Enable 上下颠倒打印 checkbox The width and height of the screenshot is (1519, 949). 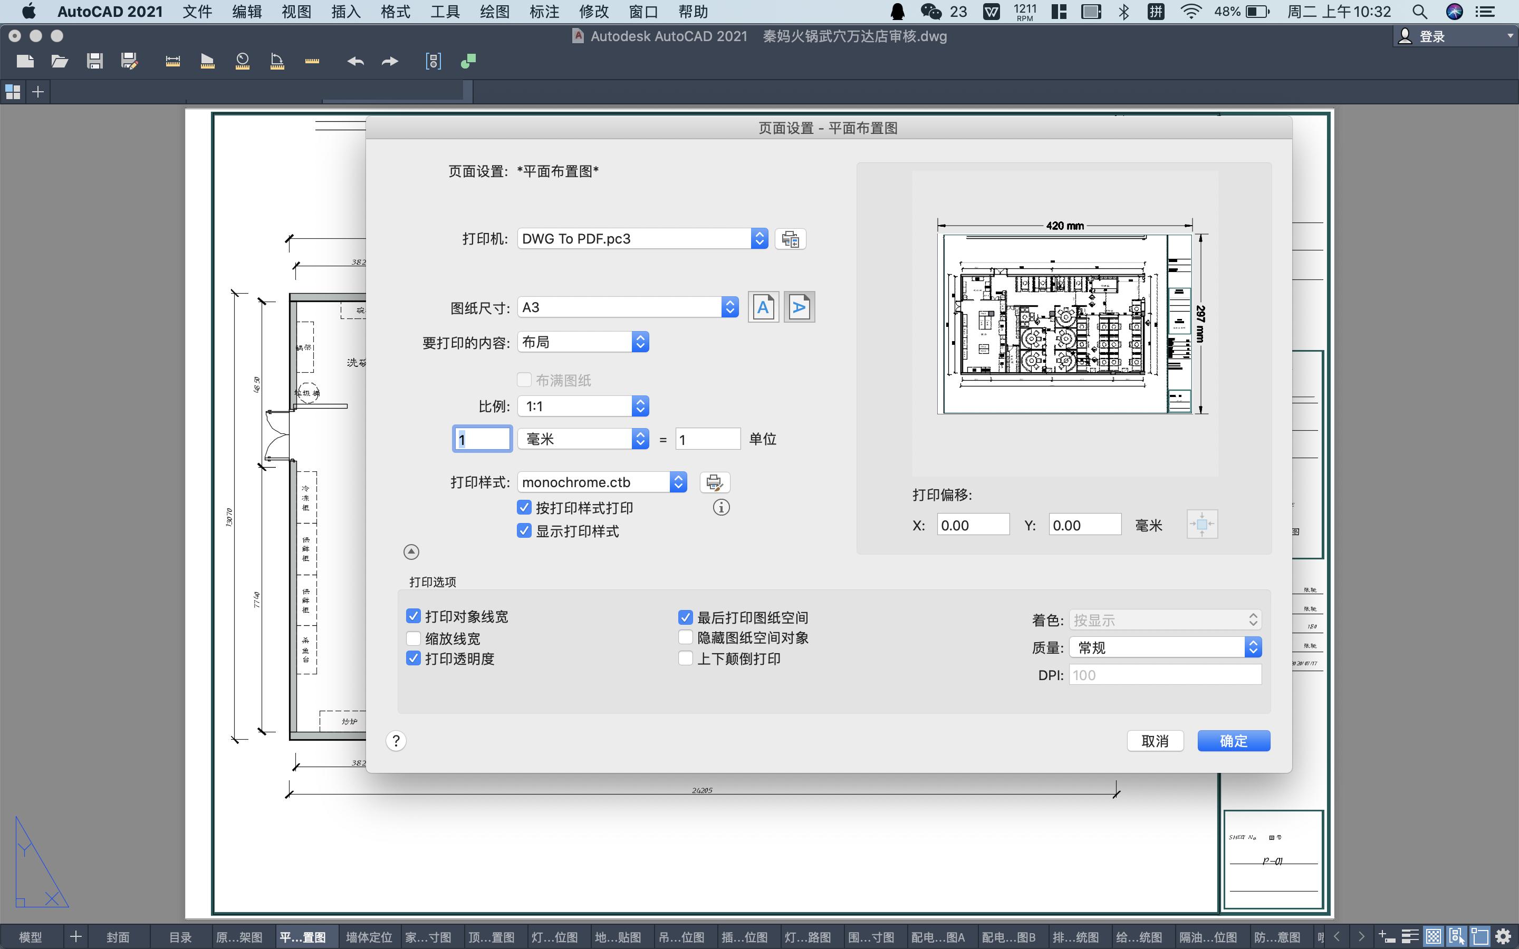coord(686,659)
